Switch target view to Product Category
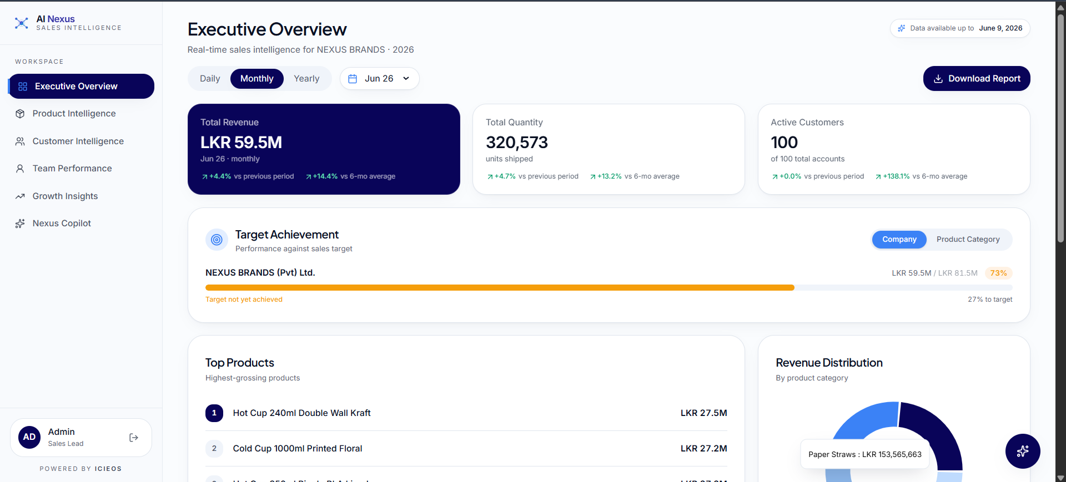 click(968, 240)
